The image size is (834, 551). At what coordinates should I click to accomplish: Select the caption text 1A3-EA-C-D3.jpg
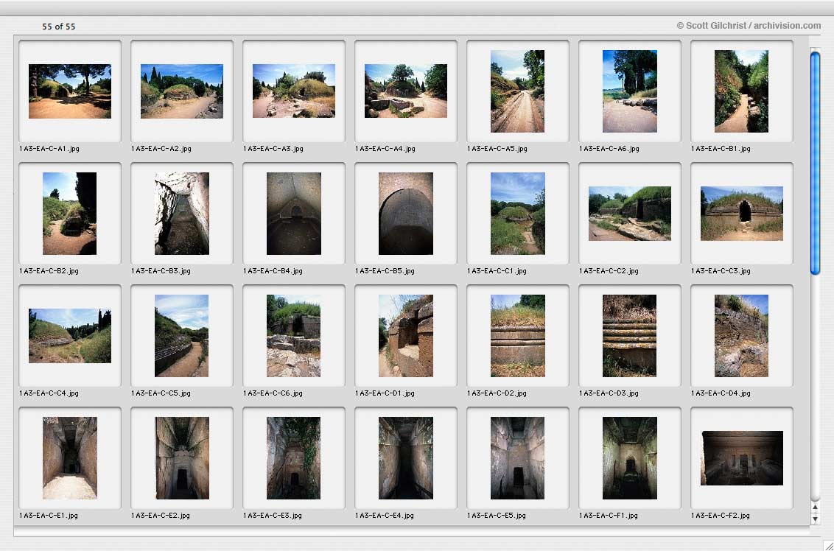tap(609, 393)
